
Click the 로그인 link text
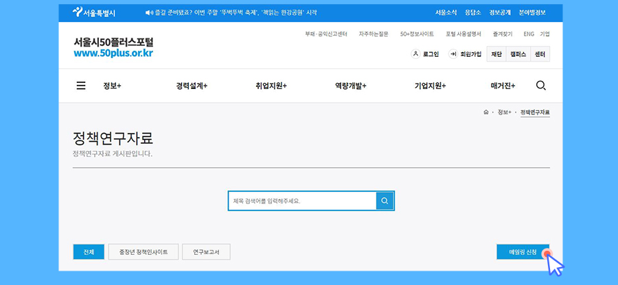[431, 54]
